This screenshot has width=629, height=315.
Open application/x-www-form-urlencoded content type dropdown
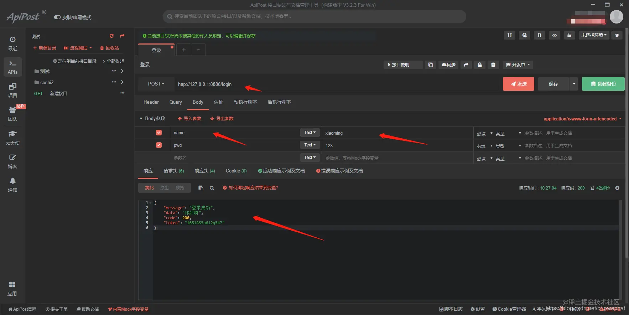[582, 119]
